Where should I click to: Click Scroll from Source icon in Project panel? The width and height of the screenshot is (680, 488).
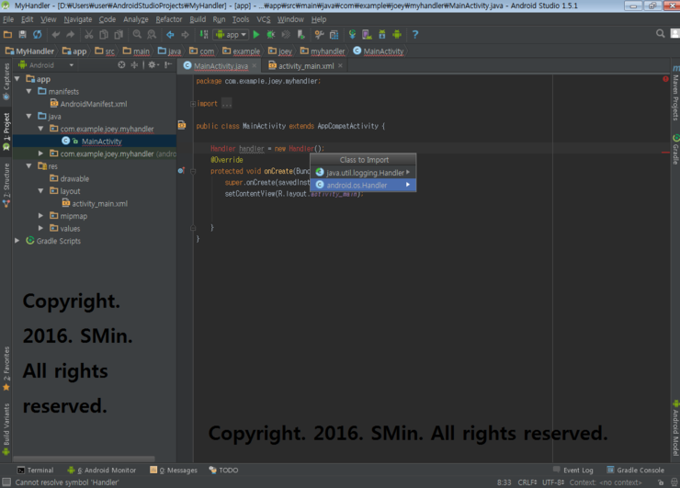tap(121, 64)
